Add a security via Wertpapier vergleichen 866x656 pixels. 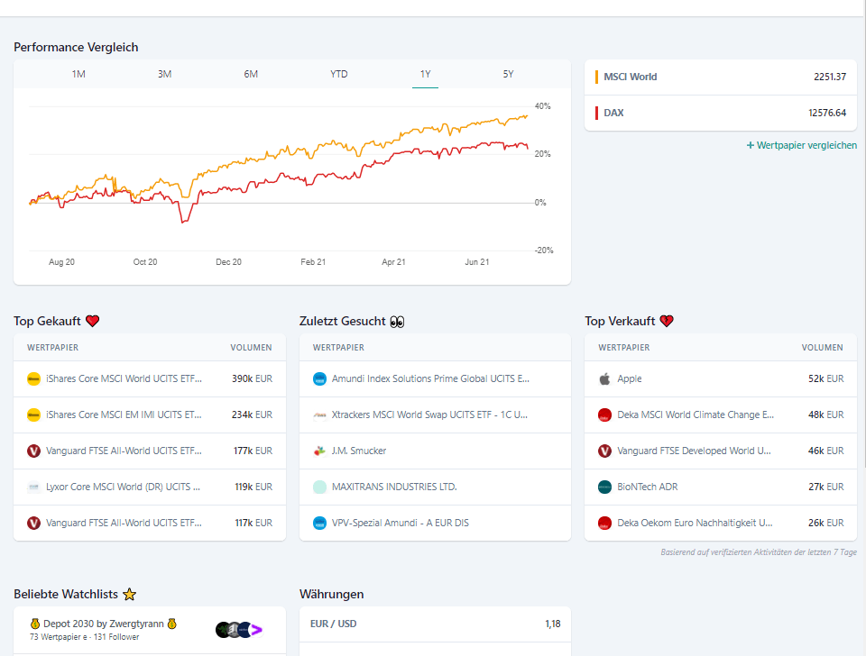coord(802,146)
